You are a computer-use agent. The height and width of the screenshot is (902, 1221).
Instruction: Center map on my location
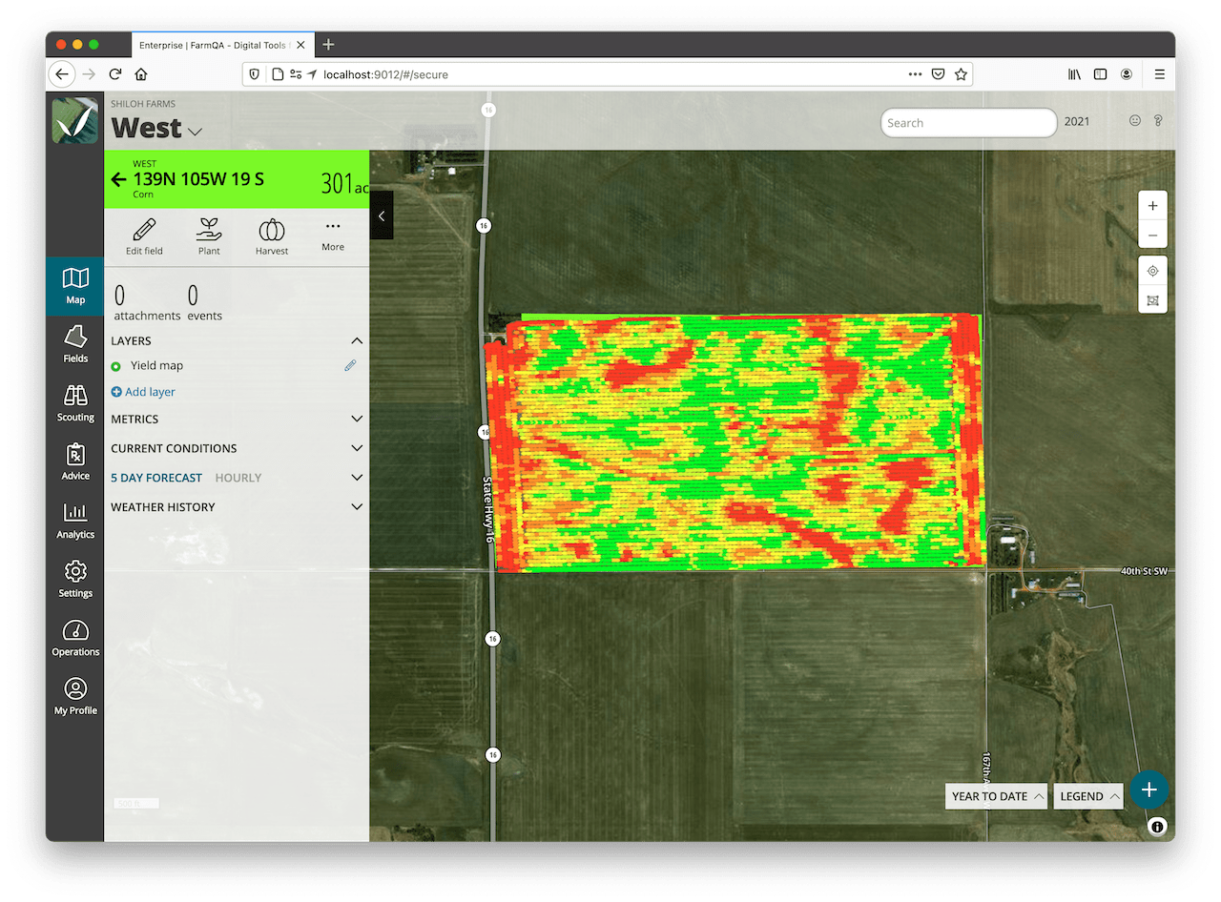(1152, 271)
